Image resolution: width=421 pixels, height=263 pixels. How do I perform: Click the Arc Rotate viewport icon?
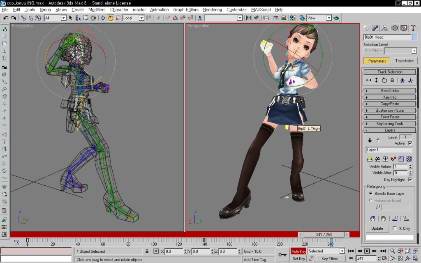coord(408,258)
